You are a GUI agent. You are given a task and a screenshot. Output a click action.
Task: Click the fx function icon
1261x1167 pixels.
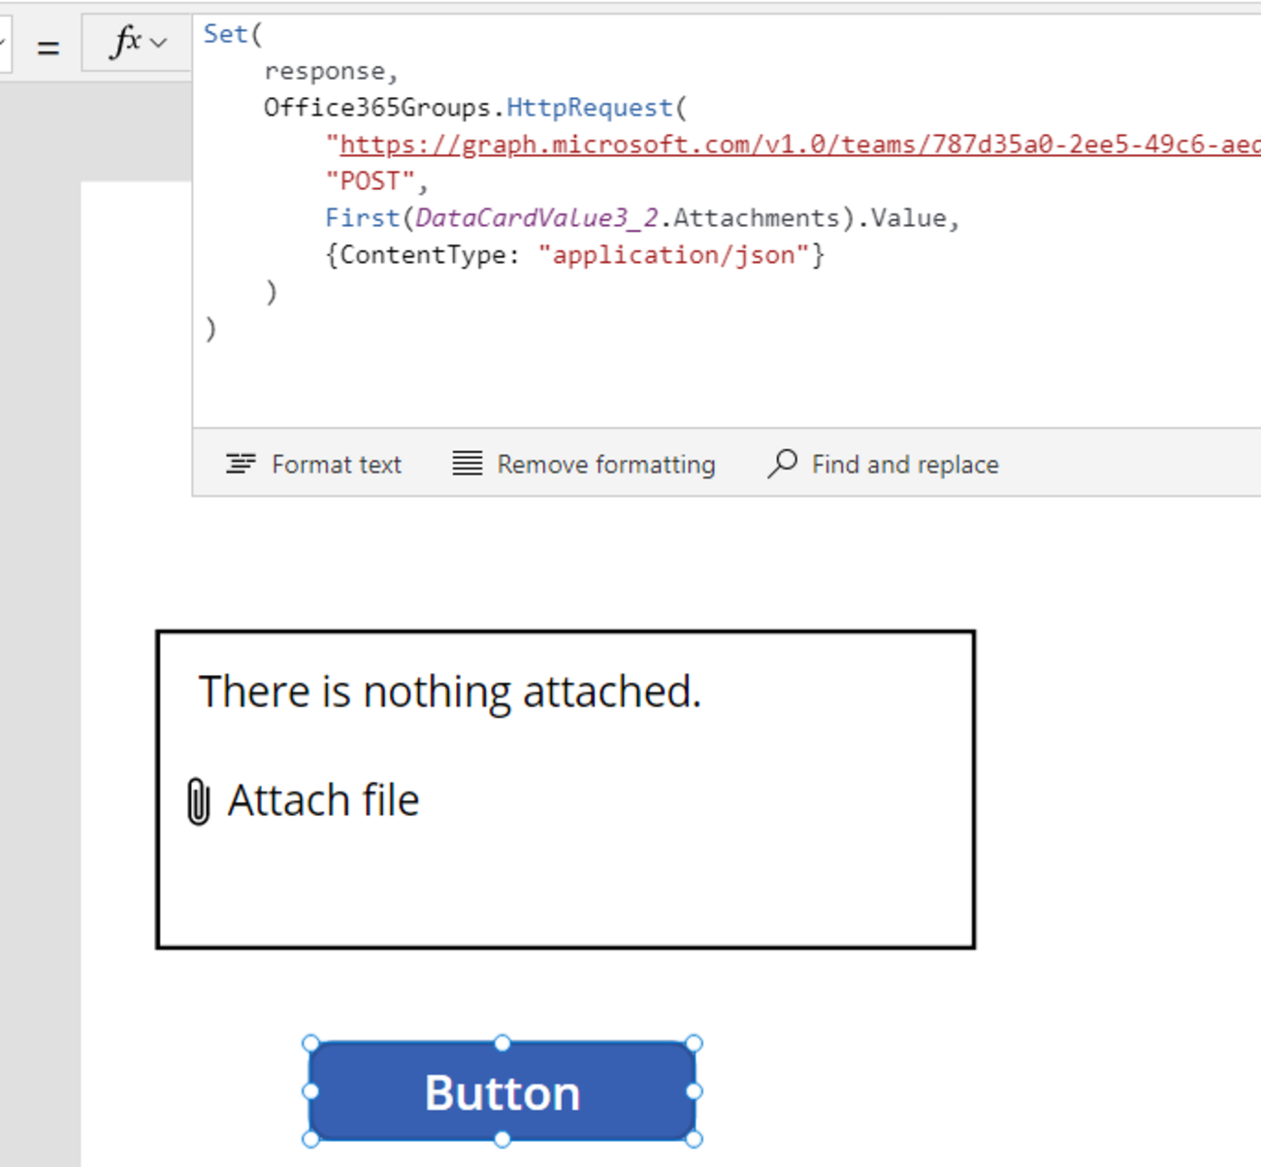coord(126,43)
